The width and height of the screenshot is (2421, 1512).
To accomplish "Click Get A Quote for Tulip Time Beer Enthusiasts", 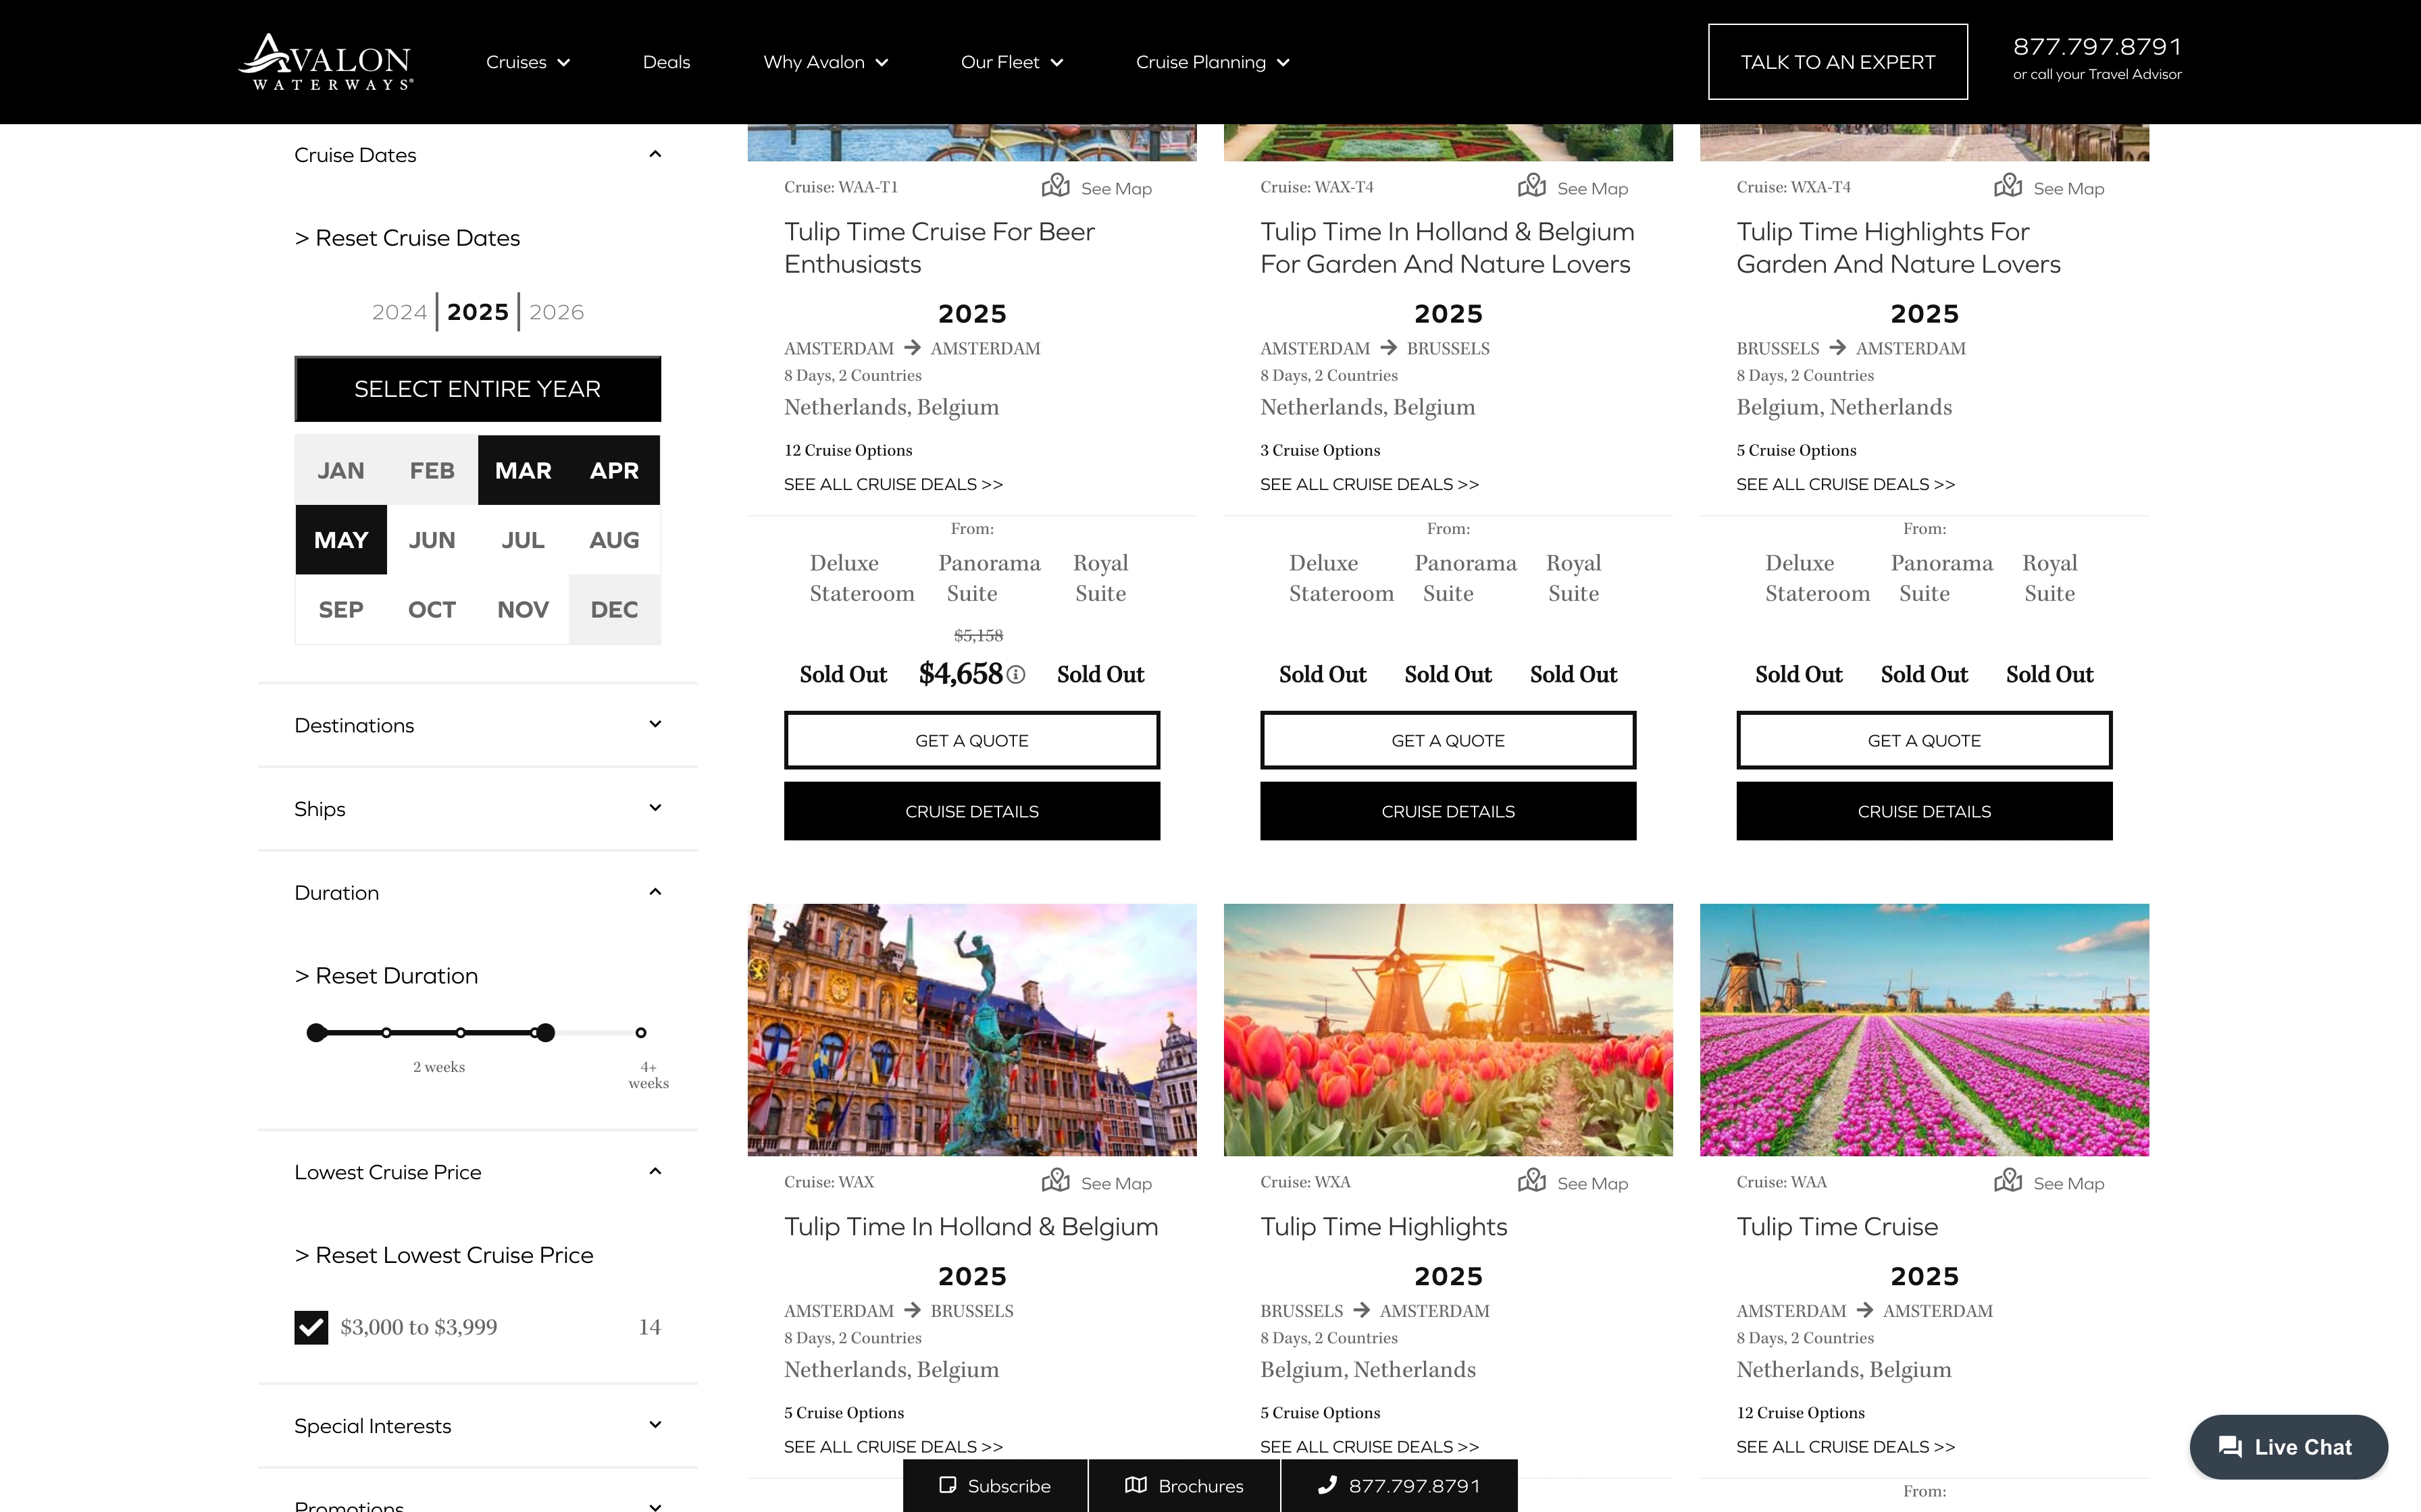I will pyautogui.click(x=971, y=738).
